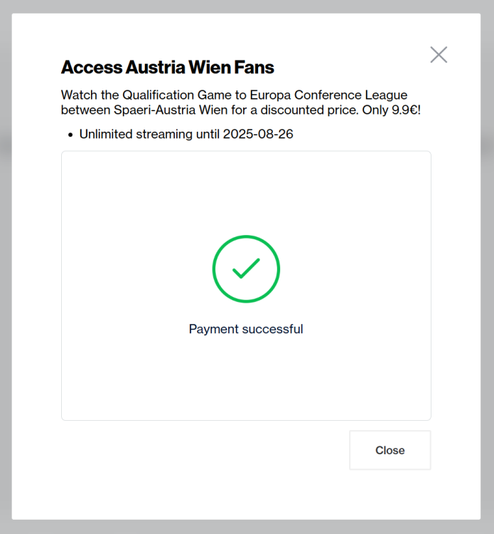Click the word "until" in the bullet

coord(208,134)
